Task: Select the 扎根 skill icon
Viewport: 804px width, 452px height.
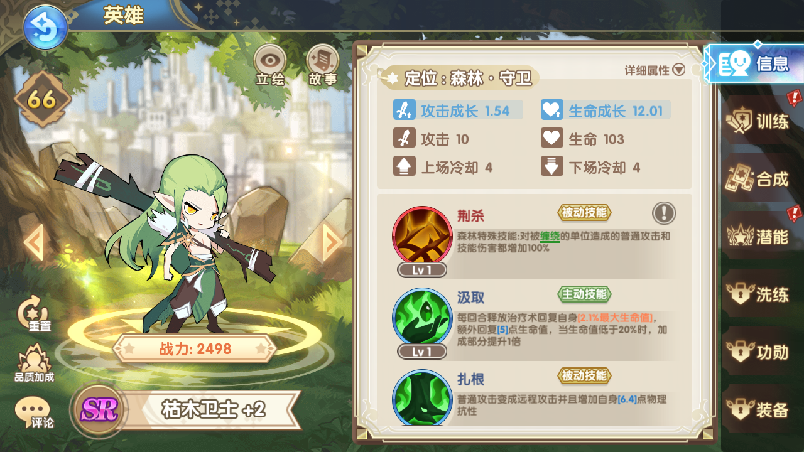Action: 422,398
